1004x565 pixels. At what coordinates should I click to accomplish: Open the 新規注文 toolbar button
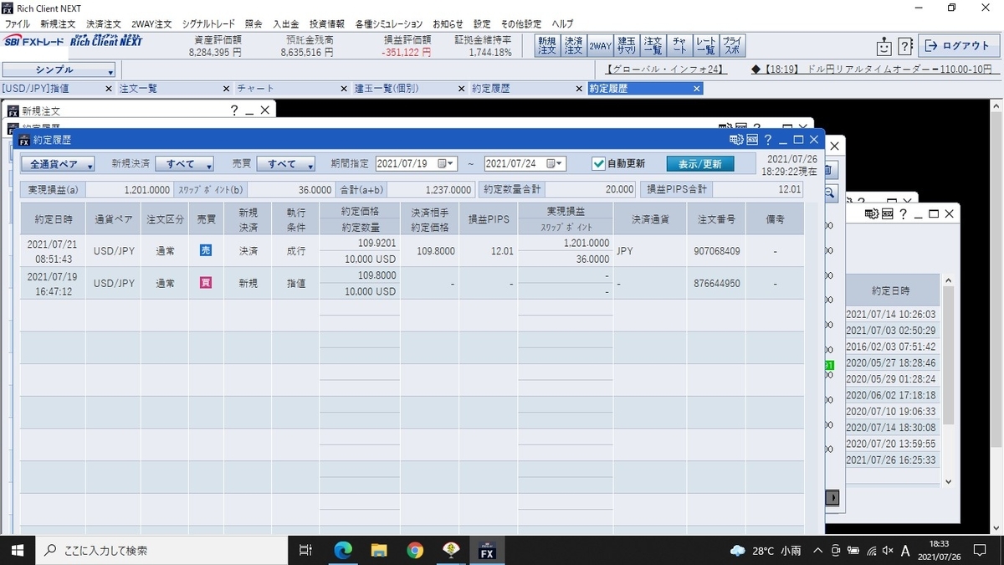[546, 46]
